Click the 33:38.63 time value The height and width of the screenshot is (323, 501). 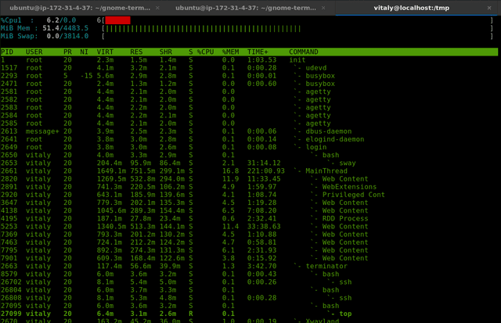coord(264,227)
